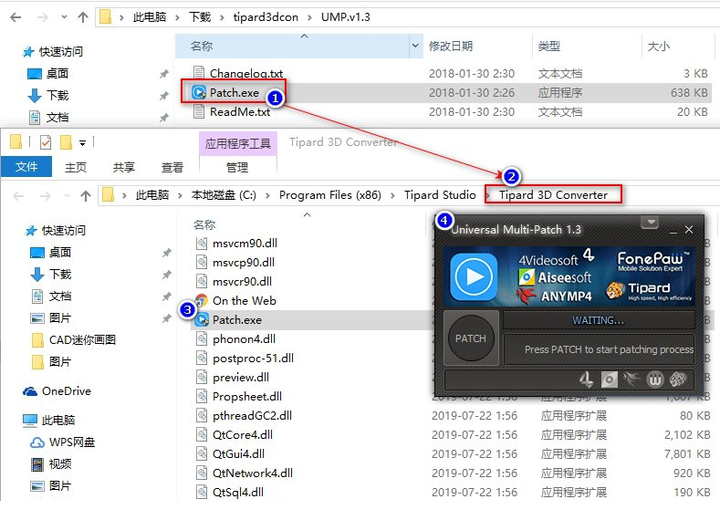Open recent locations dropdown in upper window
Viewport: 720px width, 520px height.
click(x=64, y=17)
